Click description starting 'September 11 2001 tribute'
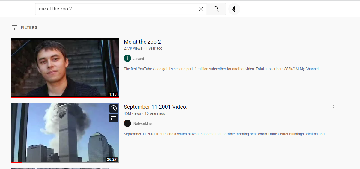This screenshot has height=169, width=360. [226, 134]
